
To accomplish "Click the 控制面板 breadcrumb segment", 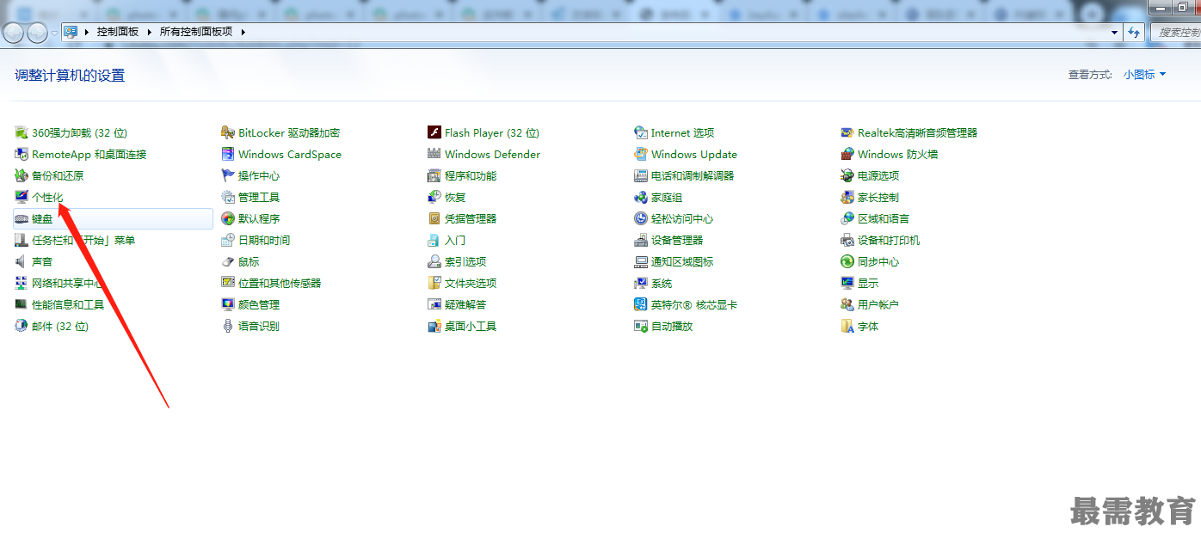I will click(x=118, y=32).
